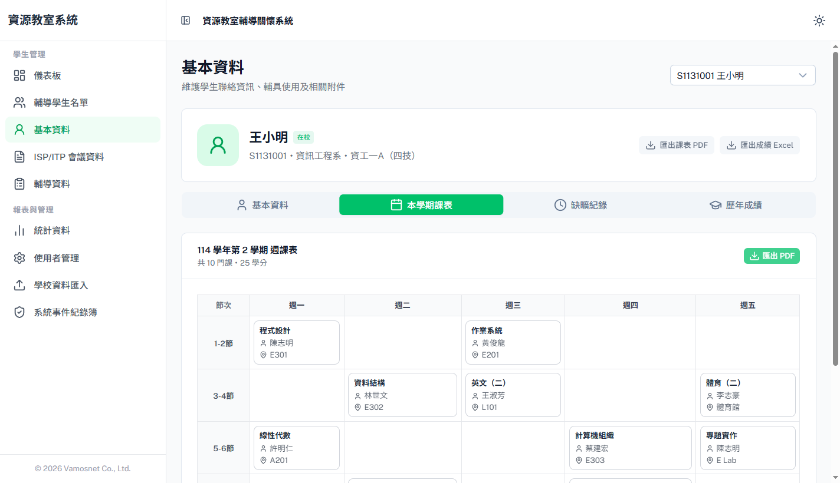Open 儀表板 dashboard in sidebar
The width and height of the screenshot is (840, 483).
pyautogui.click(x=83, y=75)
